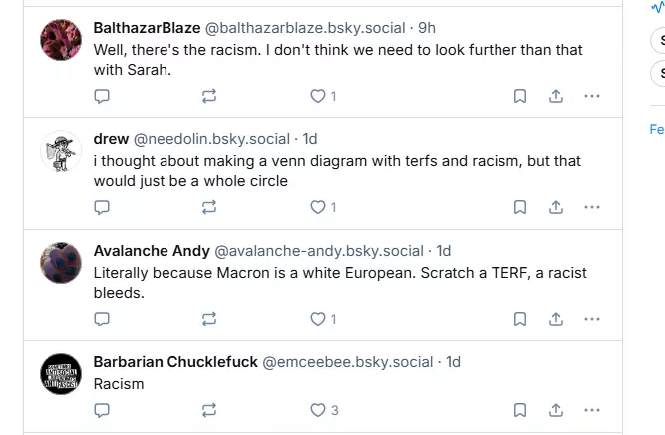Screen dimensions: 665x435
Task: Repost drew's venn diagram post
Action: coord(209,207)
